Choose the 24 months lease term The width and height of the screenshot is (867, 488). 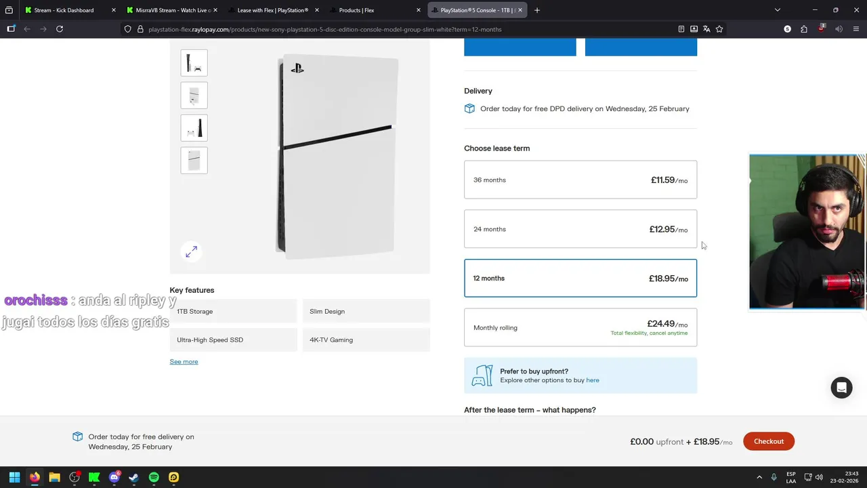[580, 229]
